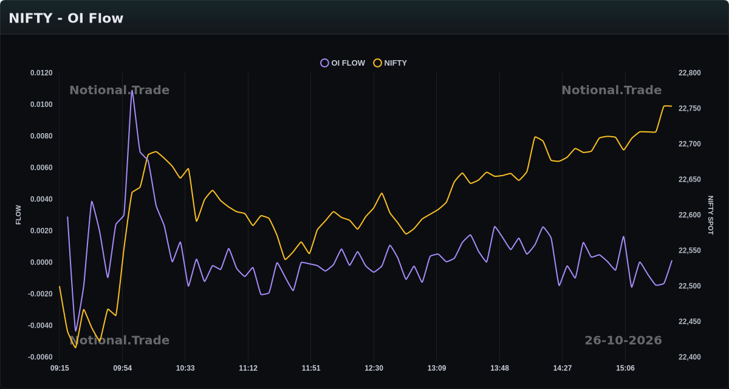The width and height of the screenshot is (729, 389).
Task: Click the 22,600 spot axis value
Action: [x=690, y=215]
